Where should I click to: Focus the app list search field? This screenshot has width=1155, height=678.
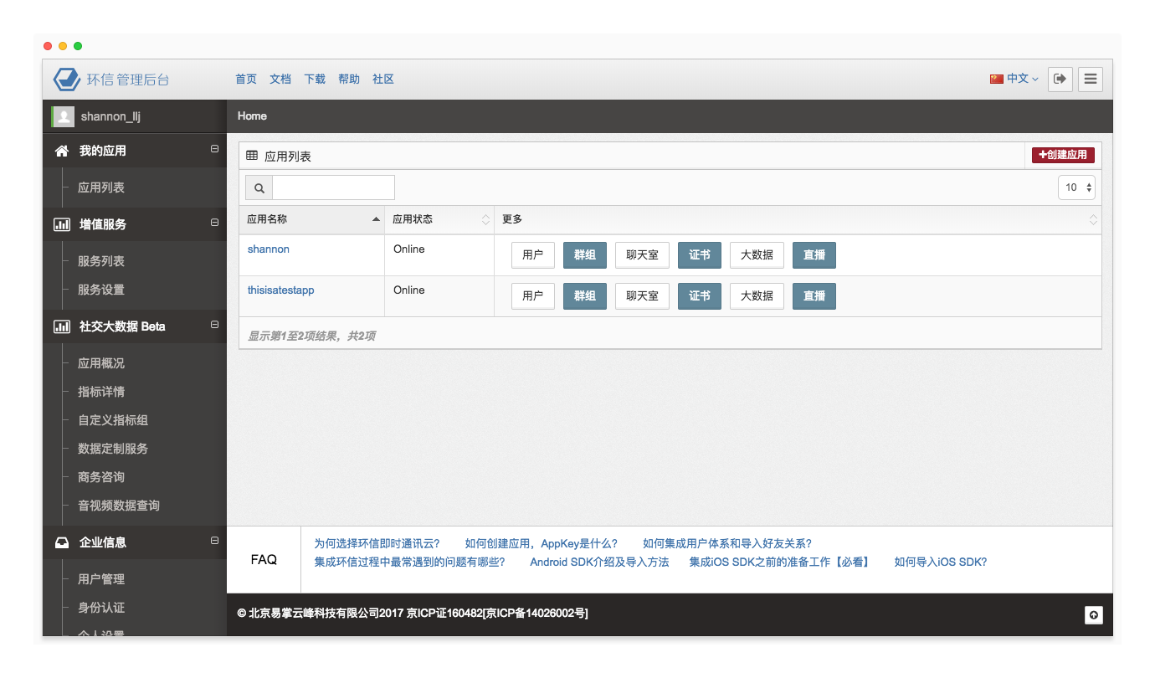[333, 187]
